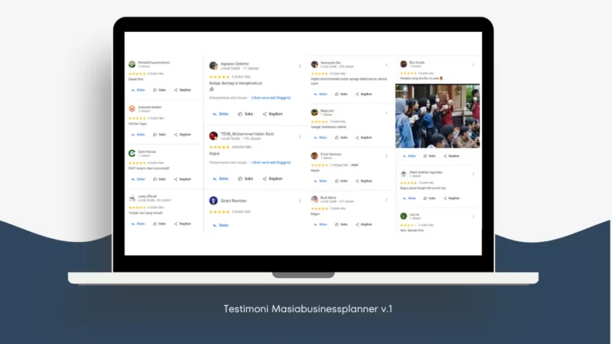This screenshot has height=344, width=612.
Task: Reply to Putut Santoso's review with Balas
Action: click(320, 182)
